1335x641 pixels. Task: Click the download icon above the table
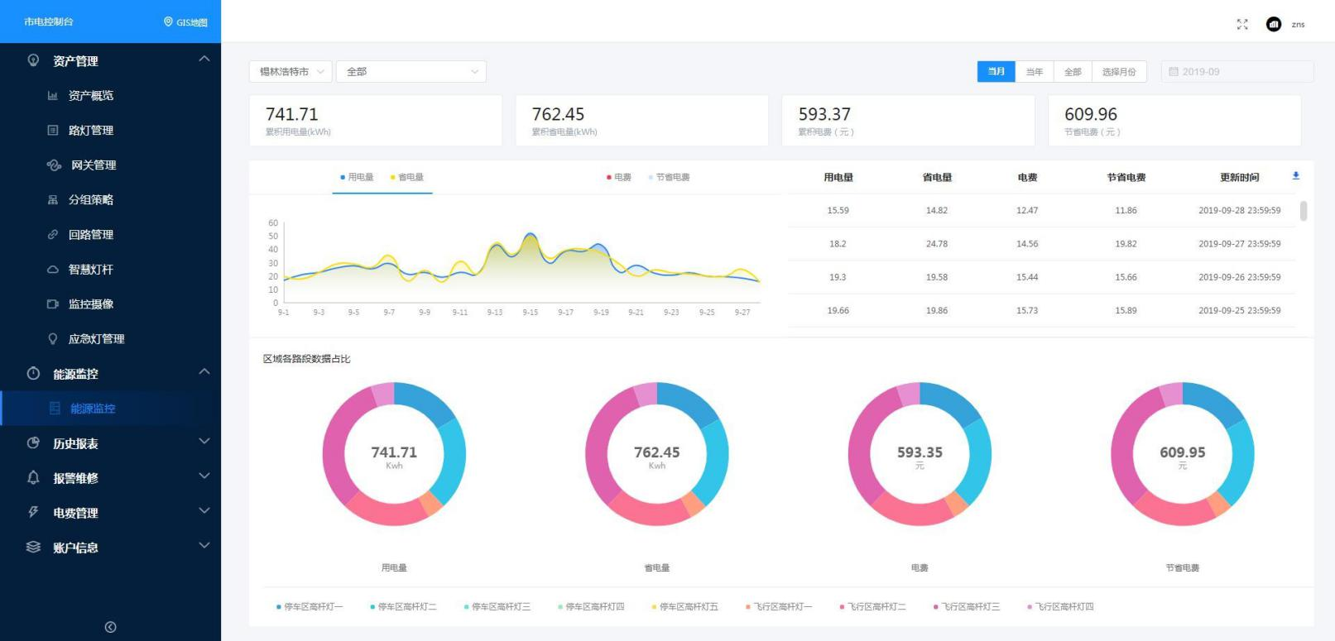[x=1295, y=176]
